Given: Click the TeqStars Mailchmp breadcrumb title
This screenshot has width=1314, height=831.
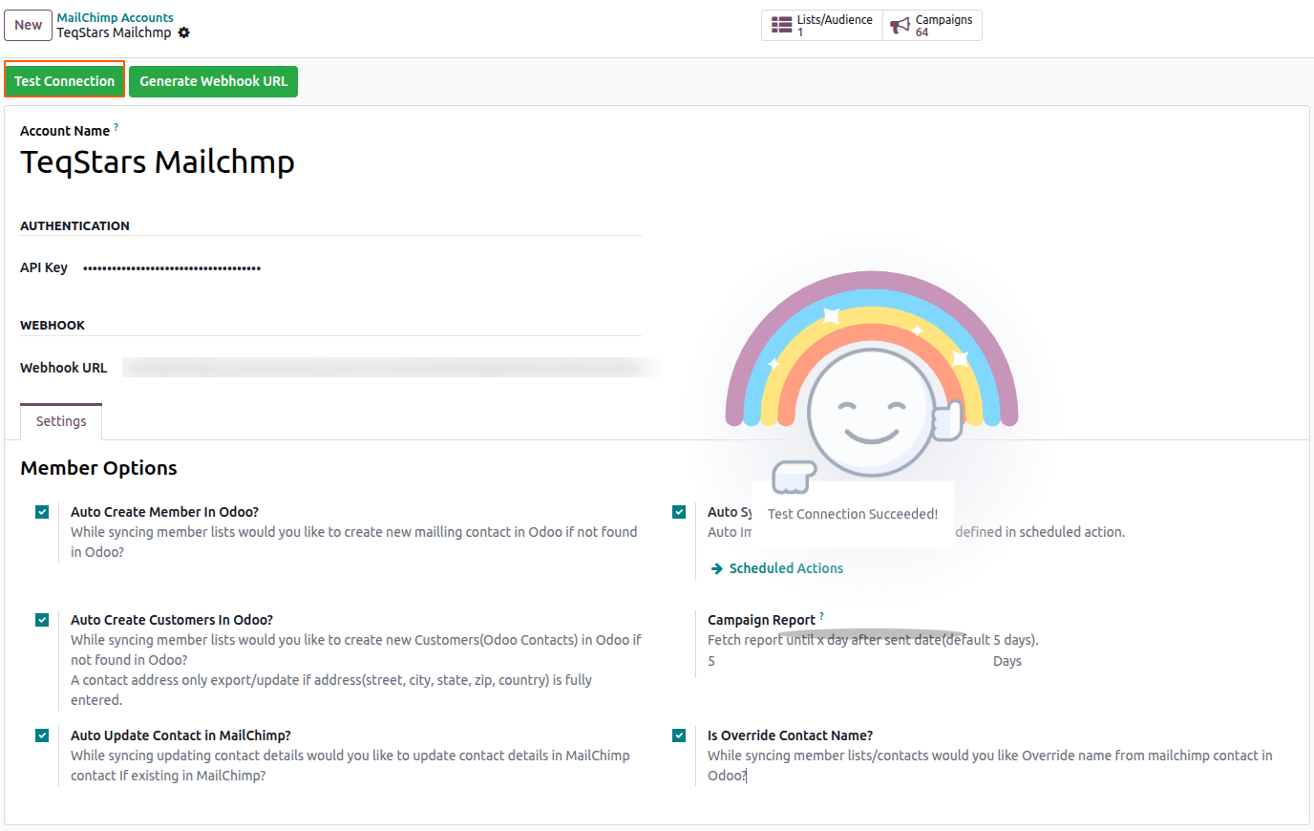Looking at the screenshot, I should [114, 32].
